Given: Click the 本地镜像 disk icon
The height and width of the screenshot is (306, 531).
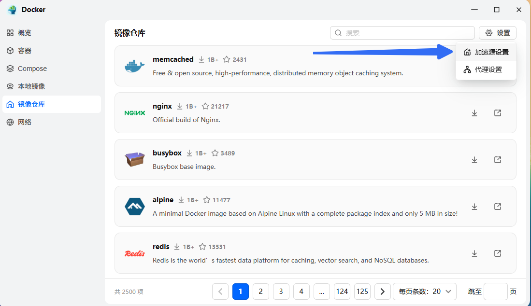Looking at the screenshot, I should click(10, 86).
